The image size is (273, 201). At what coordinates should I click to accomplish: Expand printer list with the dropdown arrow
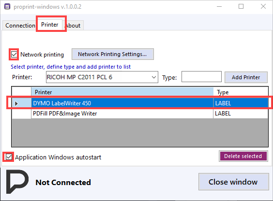coord(153,77)
